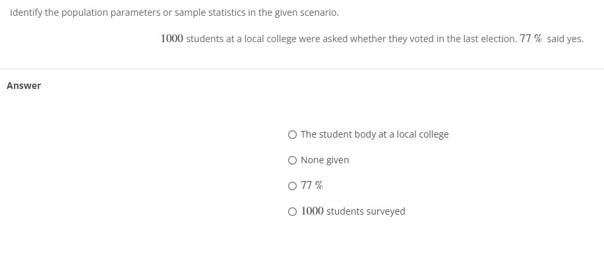Pick the "77 %" answer radio button
Viewport: 604px width, 264px height.
pos(292,186)
